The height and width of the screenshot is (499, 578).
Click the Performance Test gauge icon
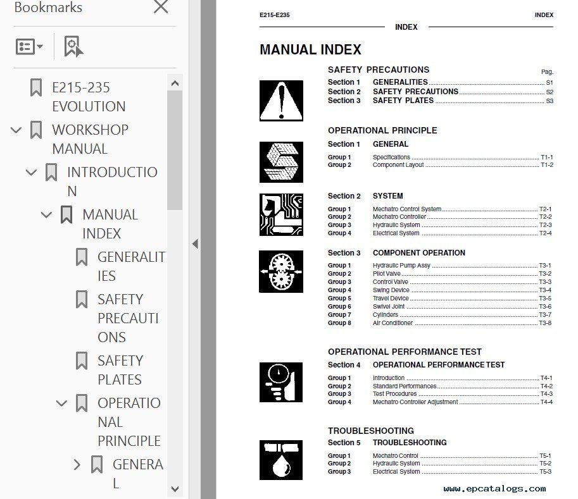[x=281, y=382]
